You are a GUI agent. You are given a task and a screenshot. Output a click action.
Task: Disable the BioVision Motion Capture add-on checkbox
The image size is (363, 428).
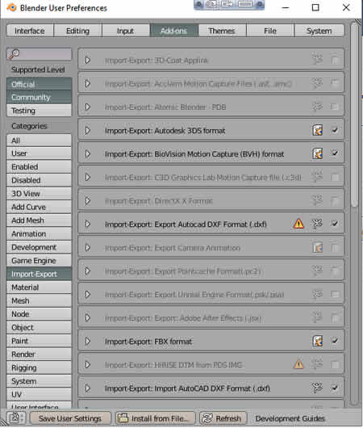click(x=335, y=153)
